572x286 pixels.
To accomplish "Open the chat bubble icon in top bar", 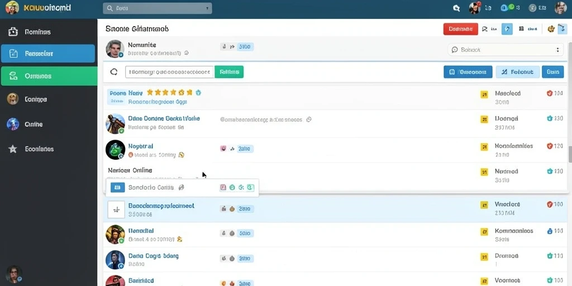I will tap(456, 8).
